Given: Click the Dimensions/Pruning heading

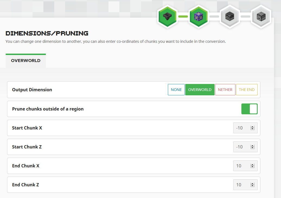Looking at the screenshot, I should coord(47,33).
